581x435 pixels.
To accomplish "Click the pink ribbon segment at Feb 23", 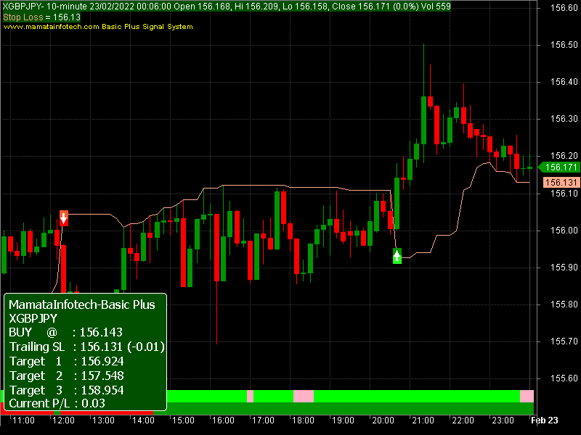I will click(x=527, y=396).
